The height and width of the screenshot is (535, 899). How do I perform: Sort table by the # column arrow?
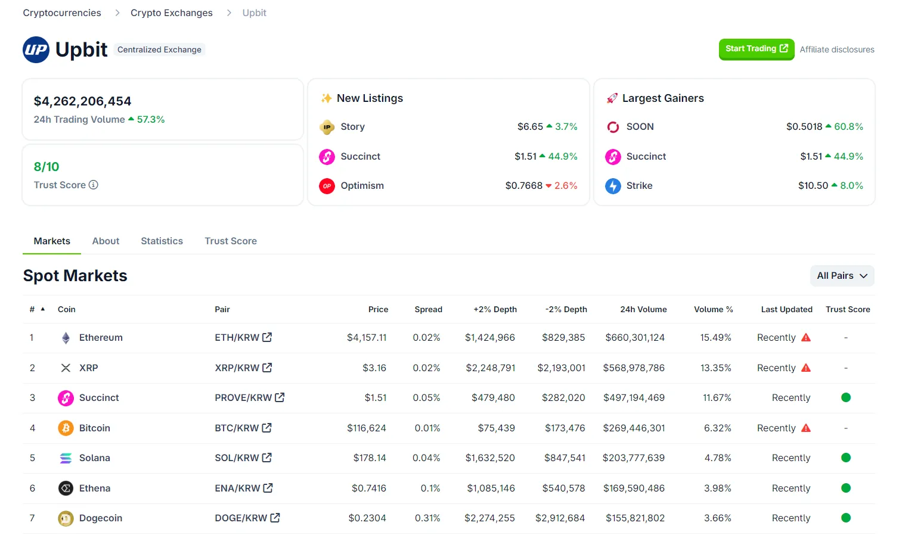(x=43, y=309)
